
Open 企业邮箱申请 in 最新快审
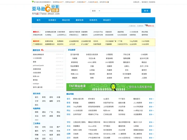click(74, 41)
